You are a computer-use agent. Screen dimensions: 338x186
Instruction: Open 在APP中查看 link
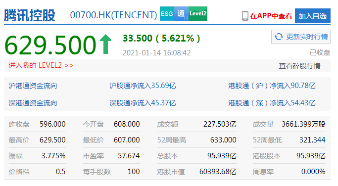pyautogui.click(x=271, y=16)
